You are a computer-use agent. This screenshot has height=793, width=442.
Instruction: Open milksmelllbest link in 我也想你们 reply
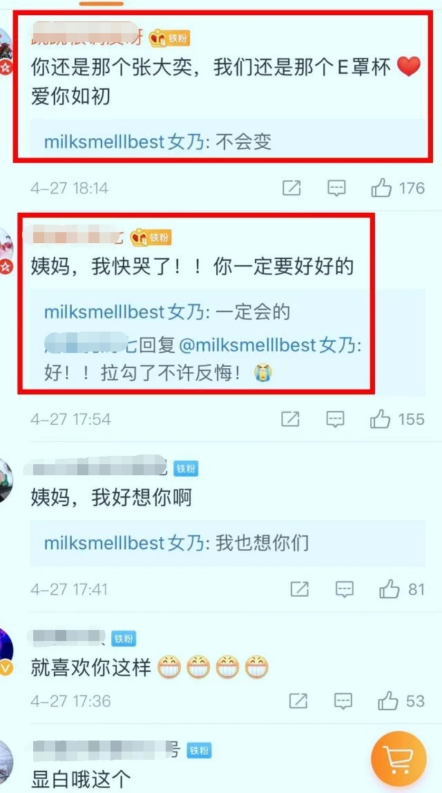(124, 543)
